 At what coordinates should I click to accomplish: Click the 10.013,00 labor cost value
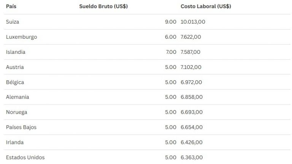pos(193,22)
